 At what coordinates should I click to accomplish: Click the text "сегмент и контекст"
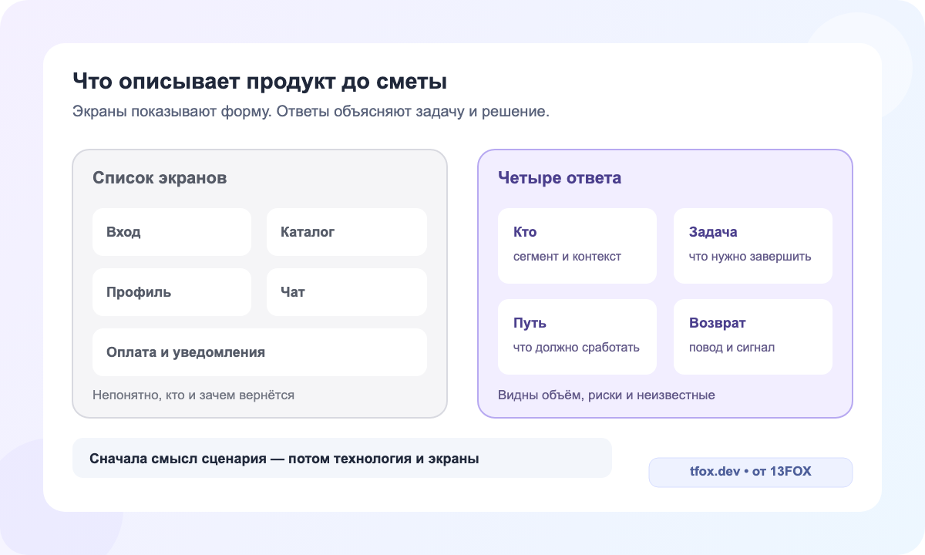click(x=567, y=257)
